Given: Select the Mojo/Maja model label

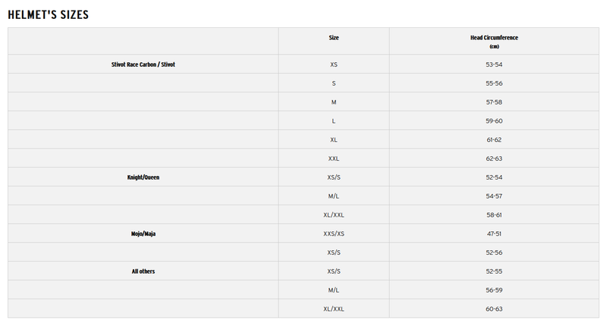Looking at the screenshot, I should 143,234.
